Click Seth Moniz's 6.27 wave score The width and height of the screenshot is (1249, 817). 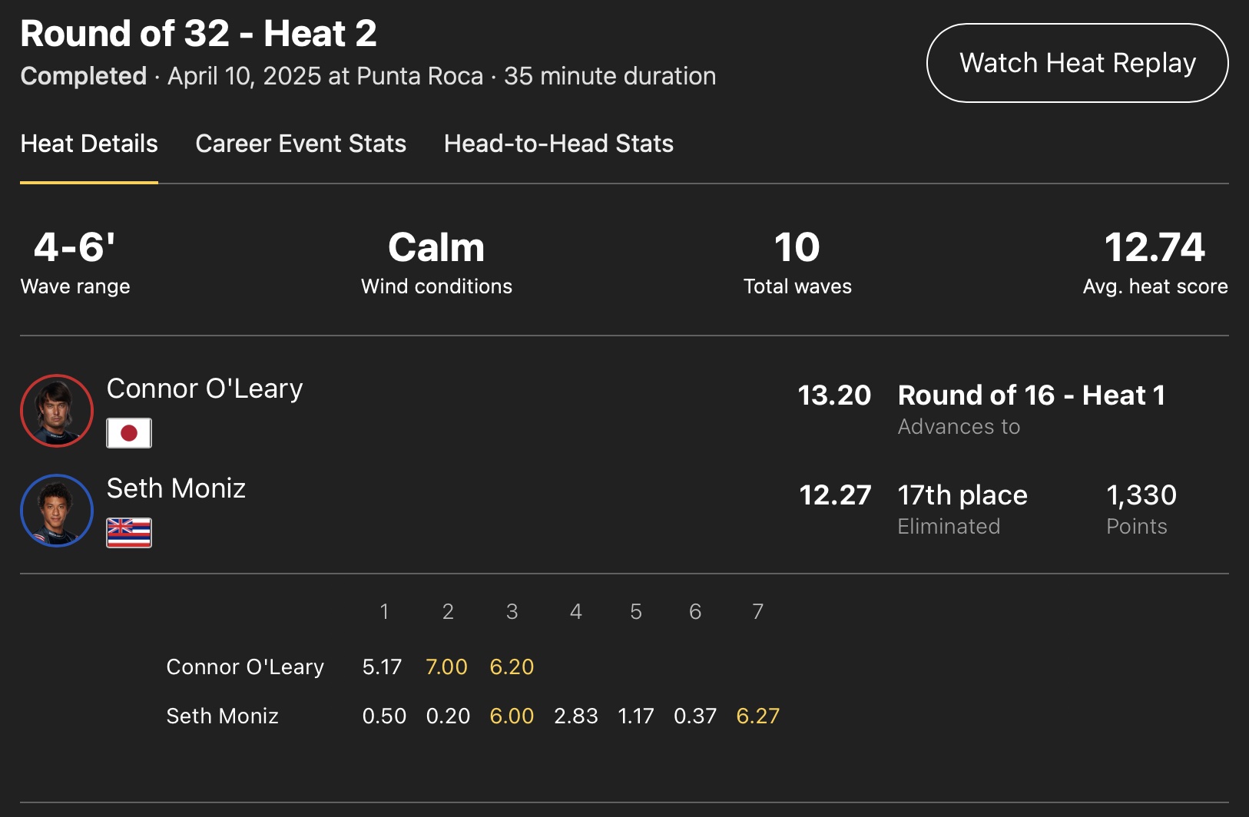(x=757, y=716)
